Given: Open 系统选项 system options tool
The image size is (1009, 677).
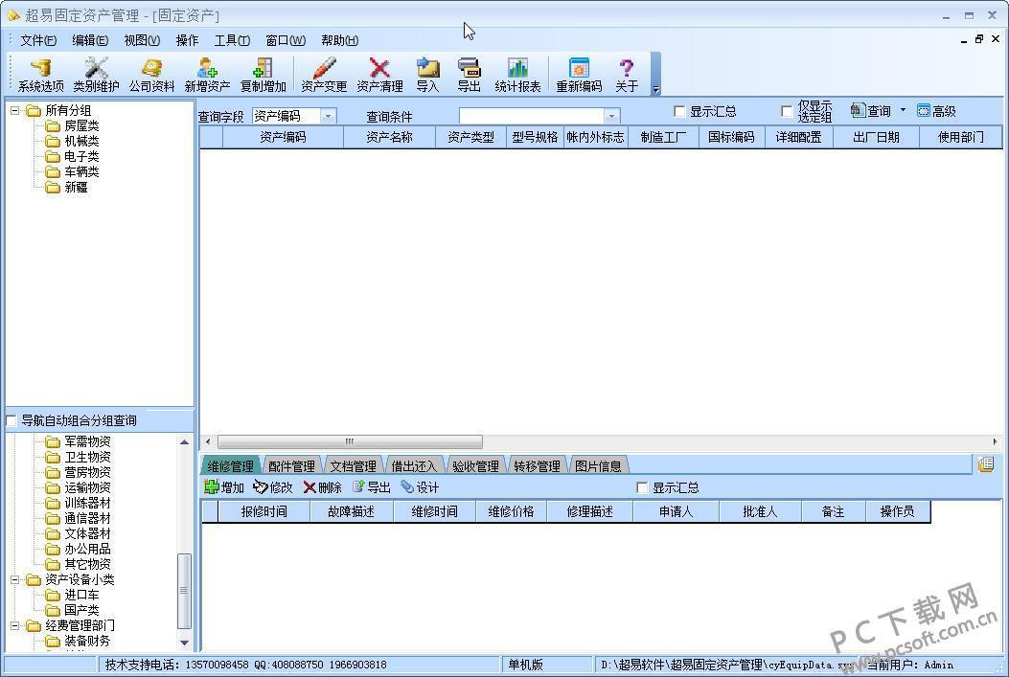Looking at the screenshot, I should tap(40, 75).
